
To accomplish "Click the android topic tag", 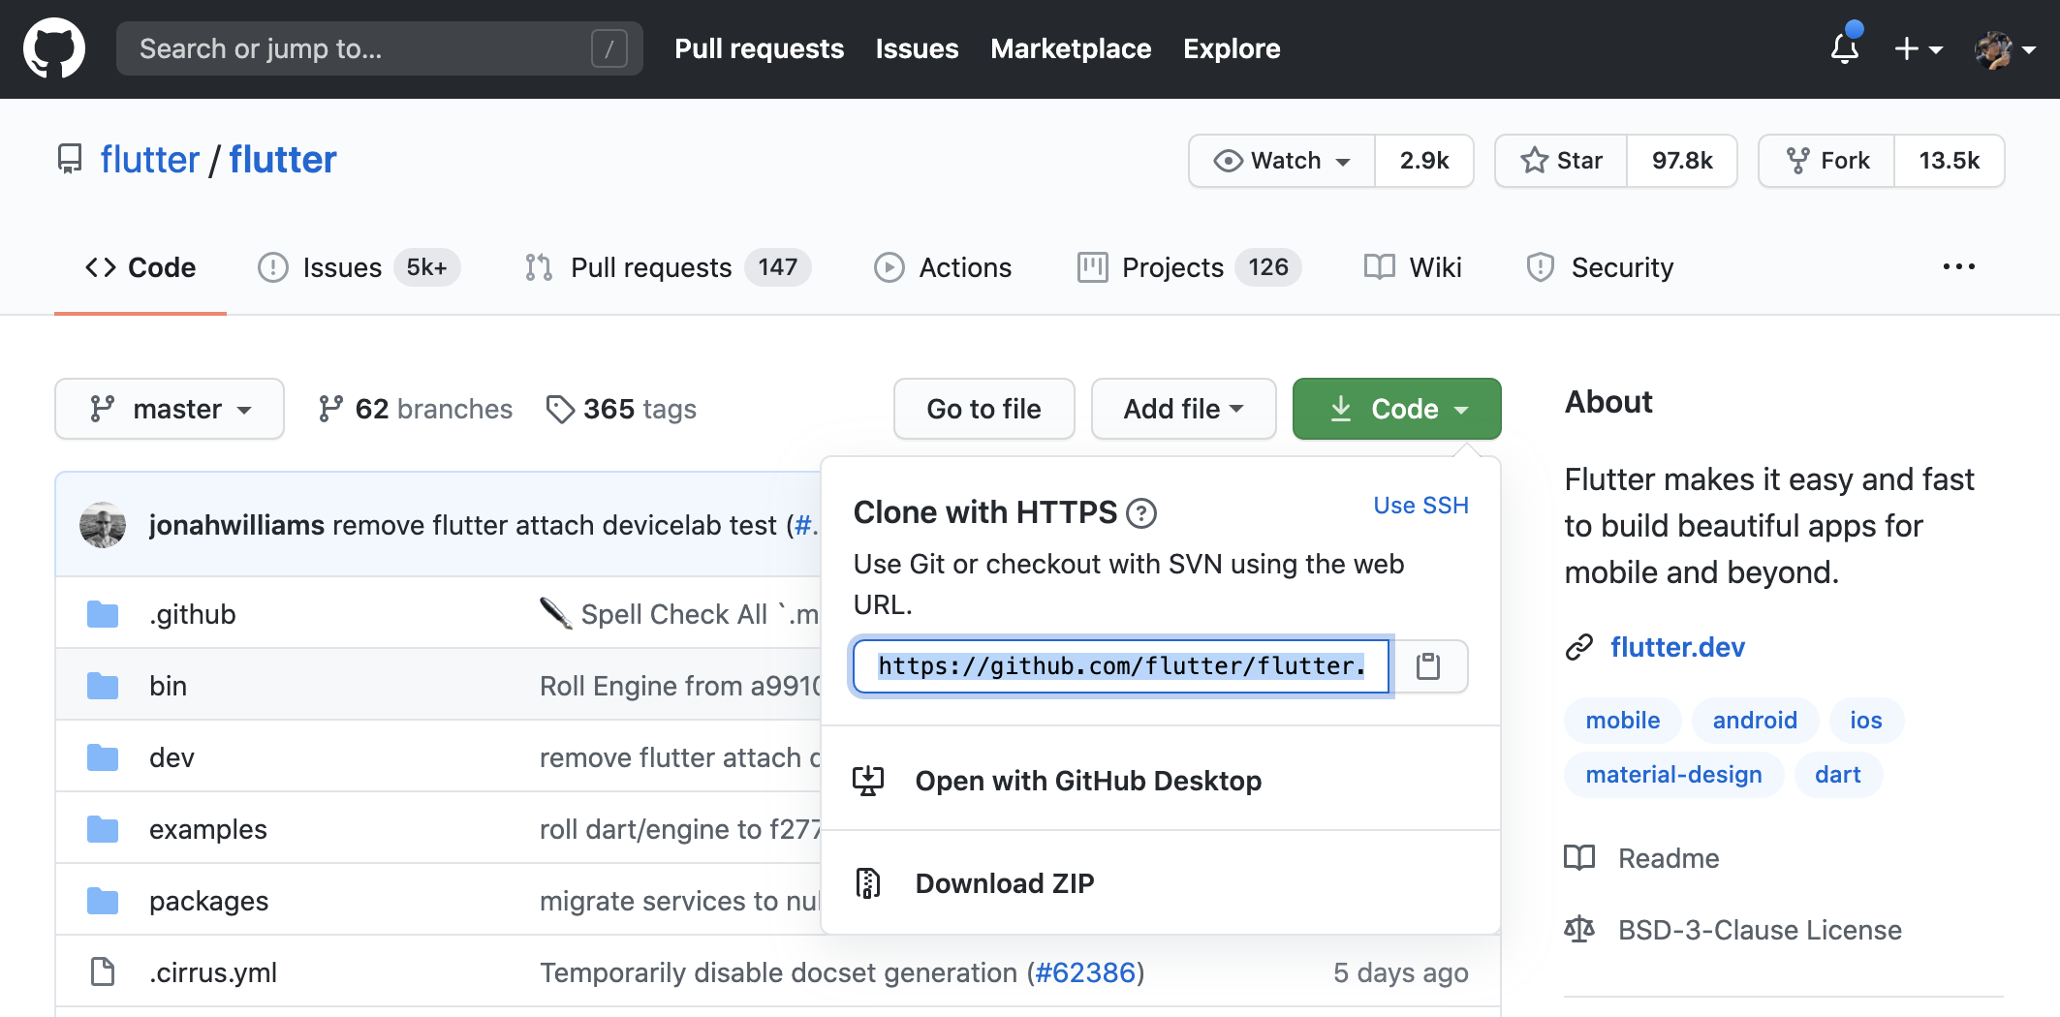I will pos(1755,721).
